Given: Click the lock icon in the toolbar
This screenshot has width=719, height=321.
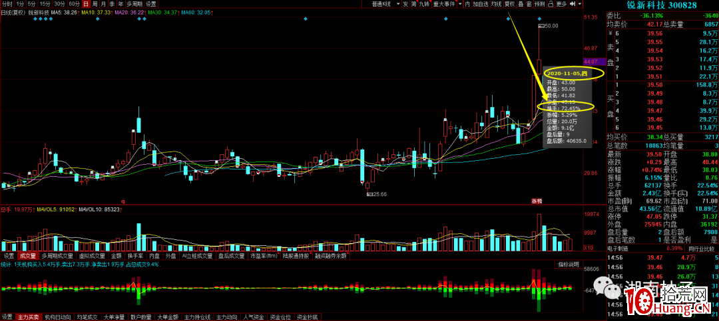Looking at the screenshot, I should [551, 4].
